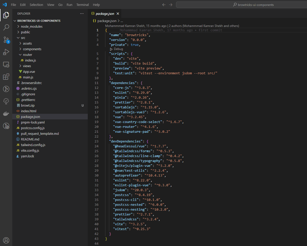Open Run and Debug view

pyautogui.click(x=6, y=52)
